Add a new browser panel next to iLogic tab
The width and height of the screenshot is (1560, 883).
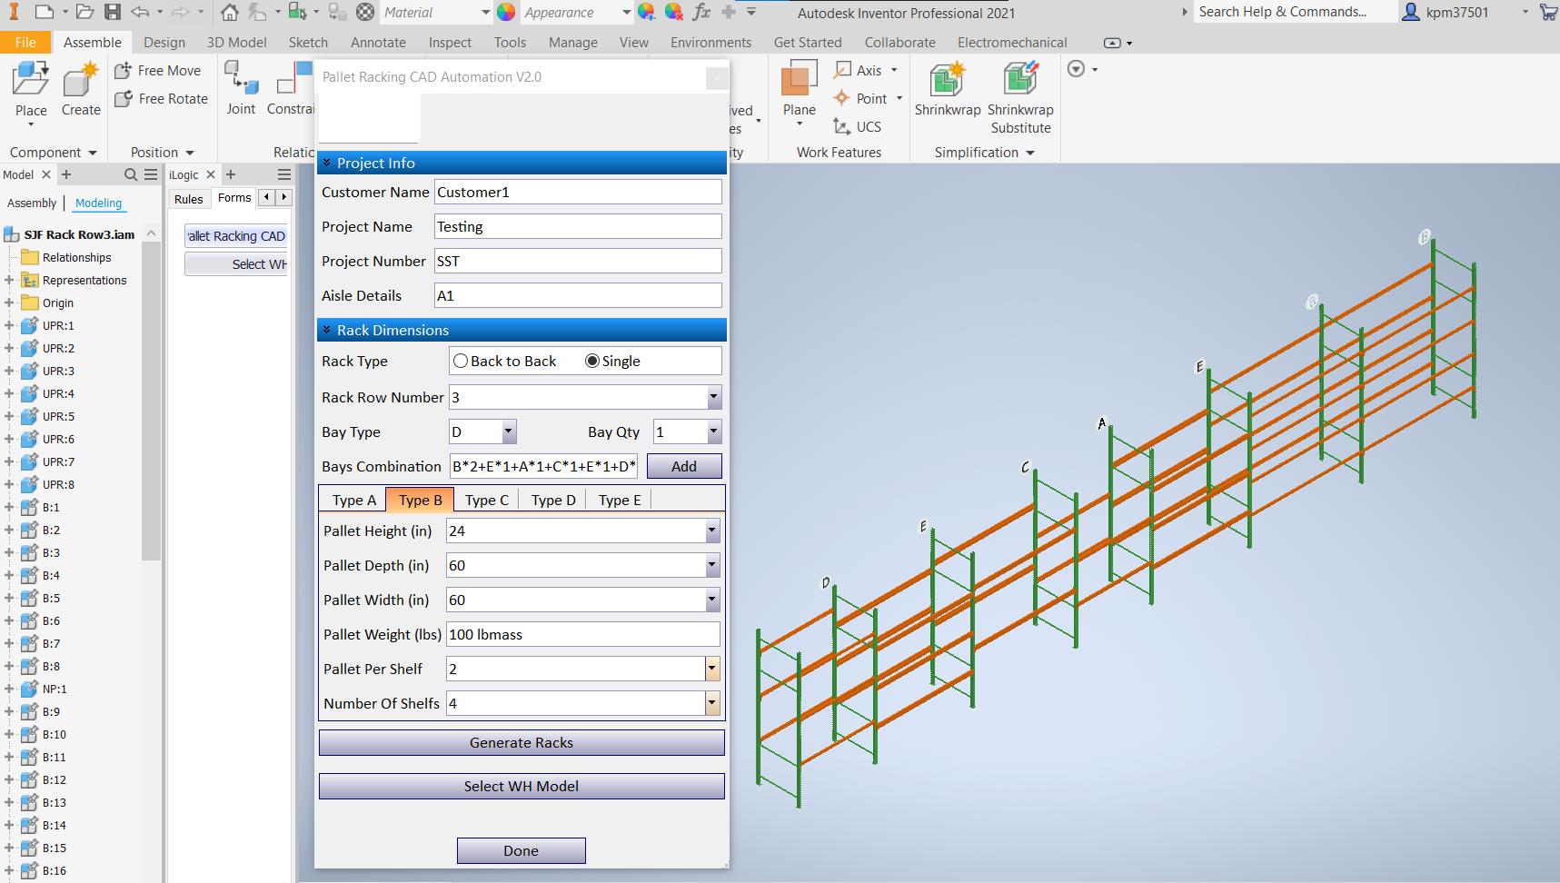(x=231, y=174)
